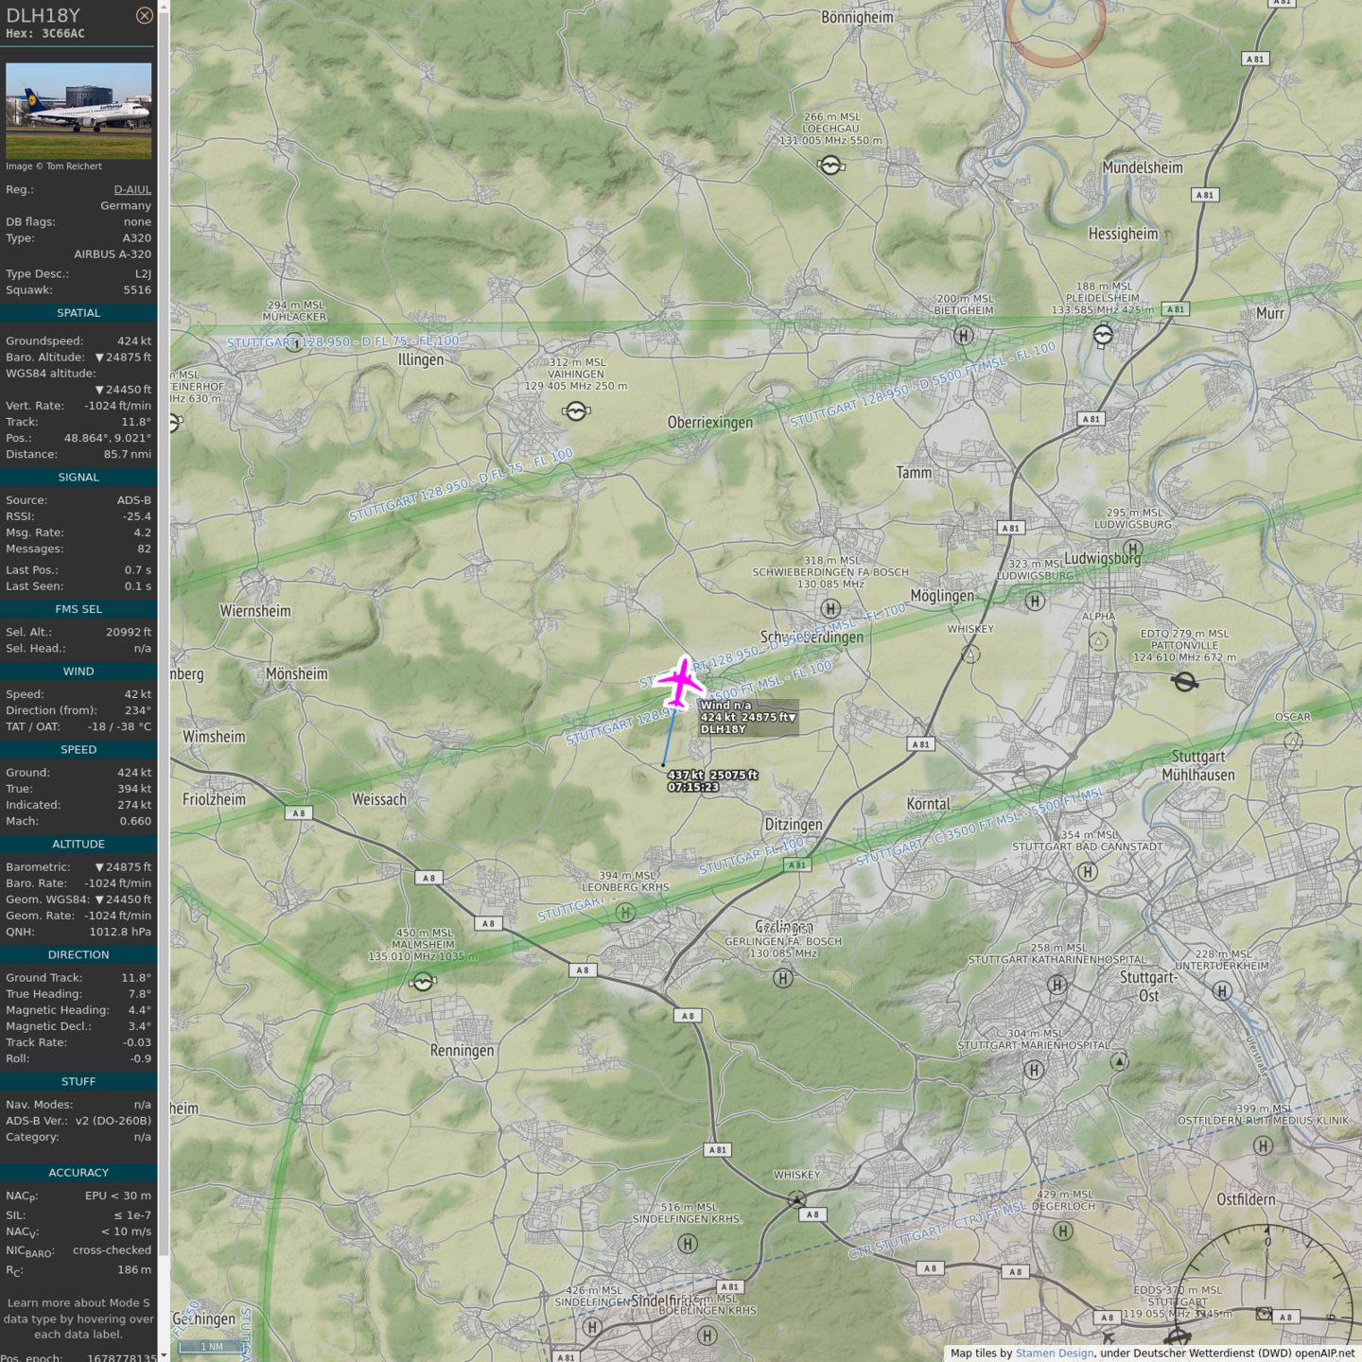The height and width of the screenshot is (1362, 1362).
Task: Click the DLH18Y label beside the aircraft
Action: click(724, 729)
